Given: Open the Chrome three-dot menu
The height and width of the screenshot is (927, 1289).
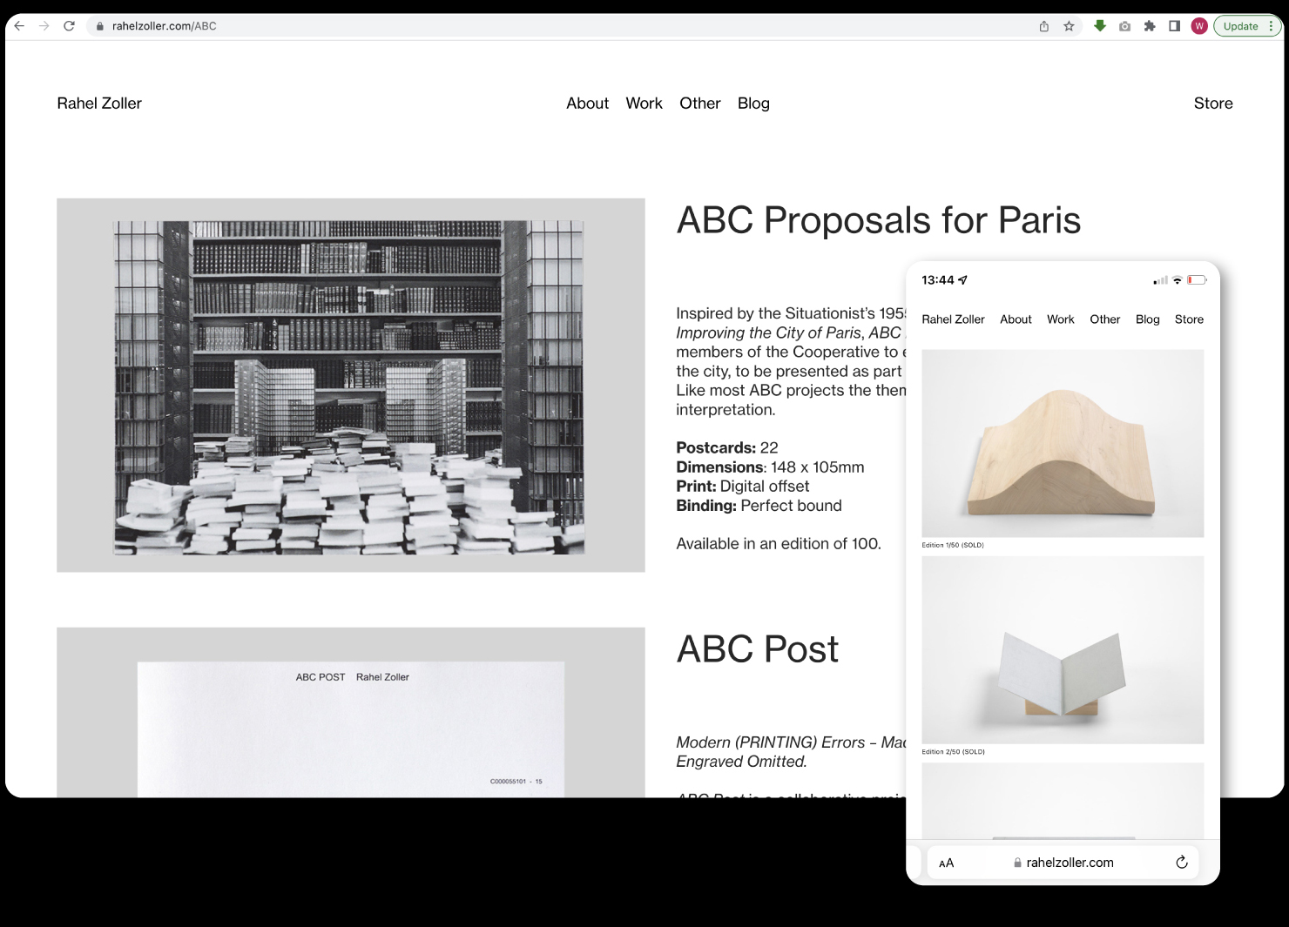Looking at the screenshot, I should [1272, 26].
